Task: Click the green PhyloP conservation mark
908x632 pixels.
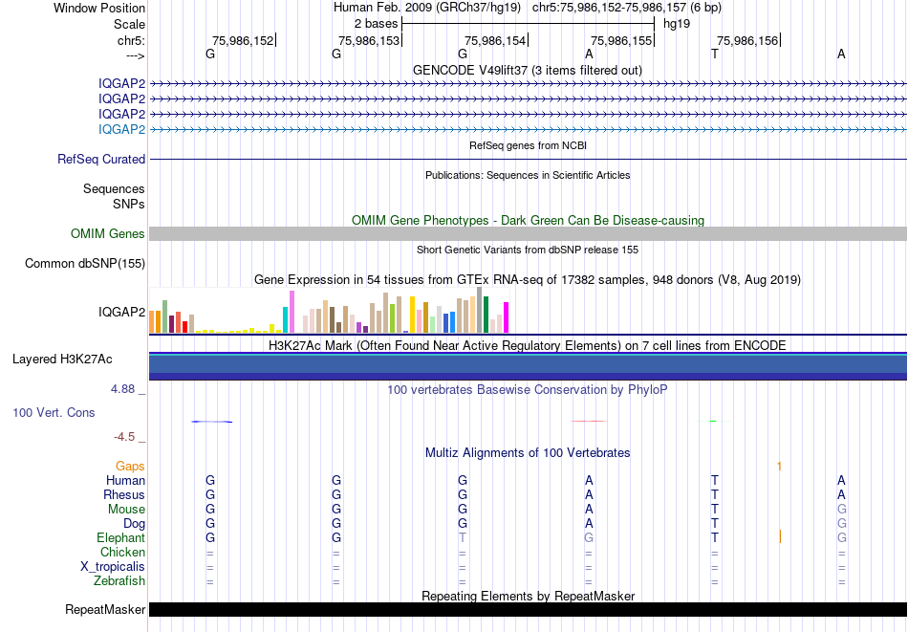Action: 713,421
